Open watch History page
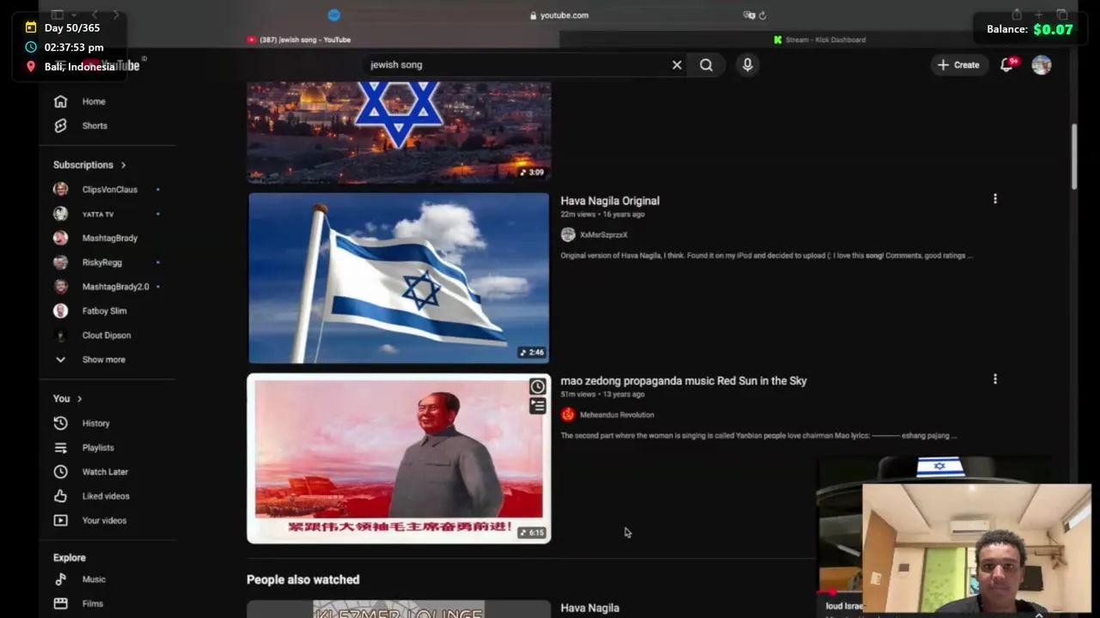 [x=95, y=423]
